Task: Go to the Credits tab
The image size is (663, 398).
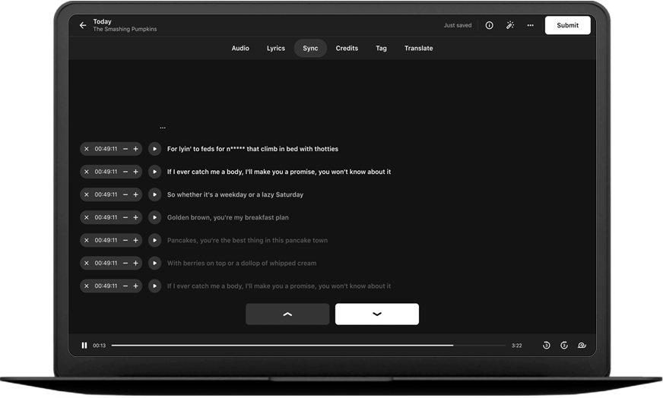Action: coord(347,48)
